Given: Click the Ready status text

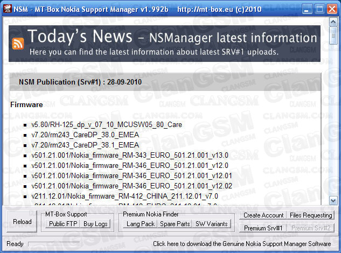Looking at the screenshot, I should coord(15,244).
